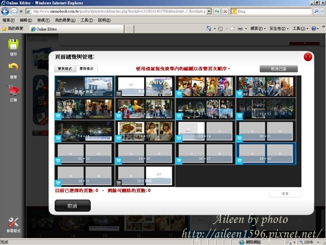Click trash icon on pages 10-11 spread
The image size is (326, 245).
coord(179,116)
